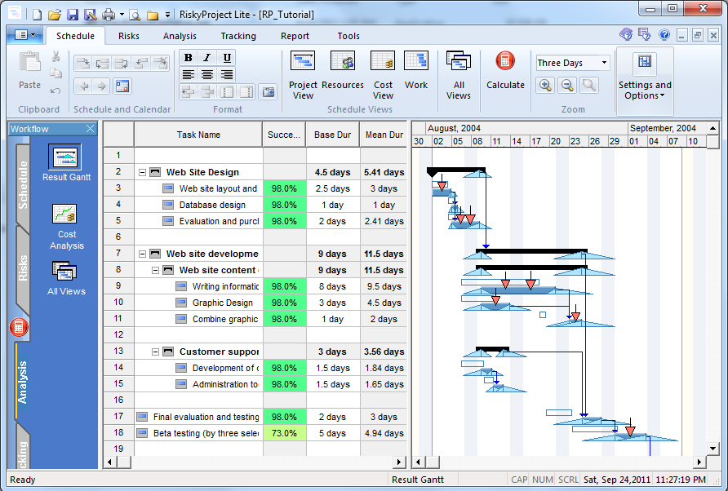
Task: Click the Undo arrow icon
Action: (x=55, y=90)
